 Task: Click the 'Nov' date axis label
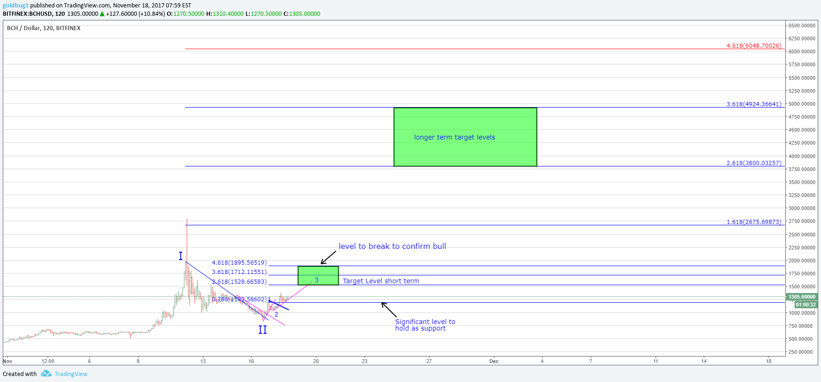(7, 361)
